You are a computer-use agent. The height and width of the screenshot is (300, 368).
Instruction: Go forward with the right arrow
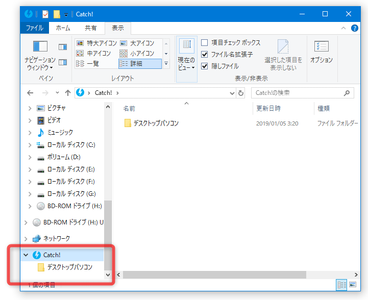pyautogui.click(x=45, y=93)
